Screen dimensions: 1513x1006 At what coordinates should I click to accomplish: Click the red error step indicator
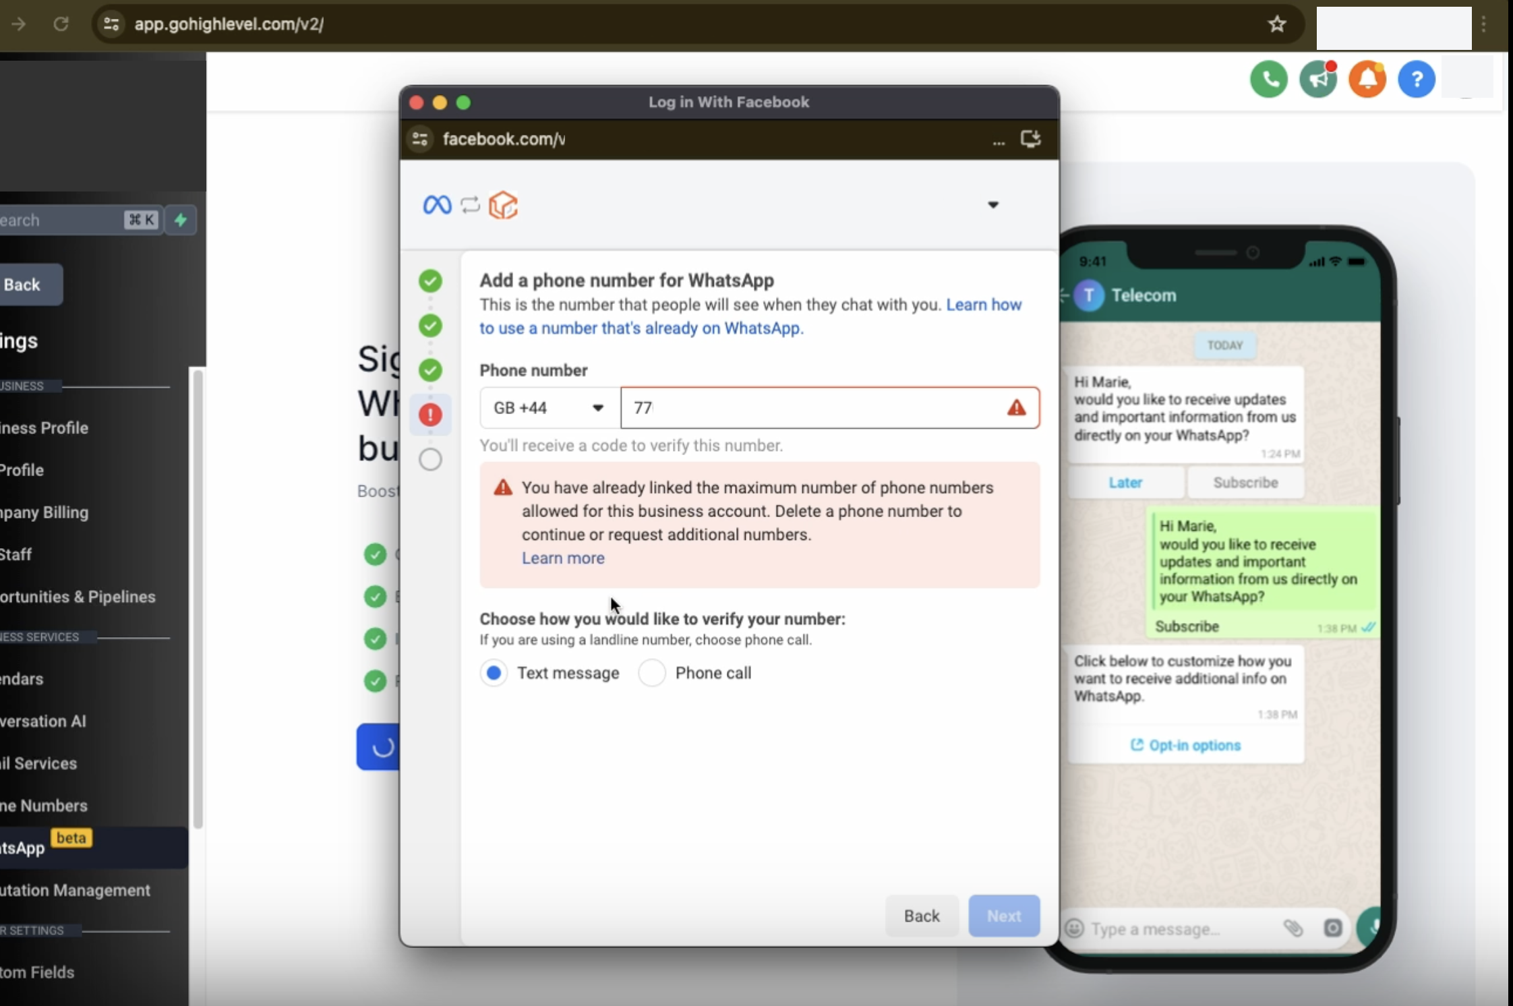pos(430,414)
